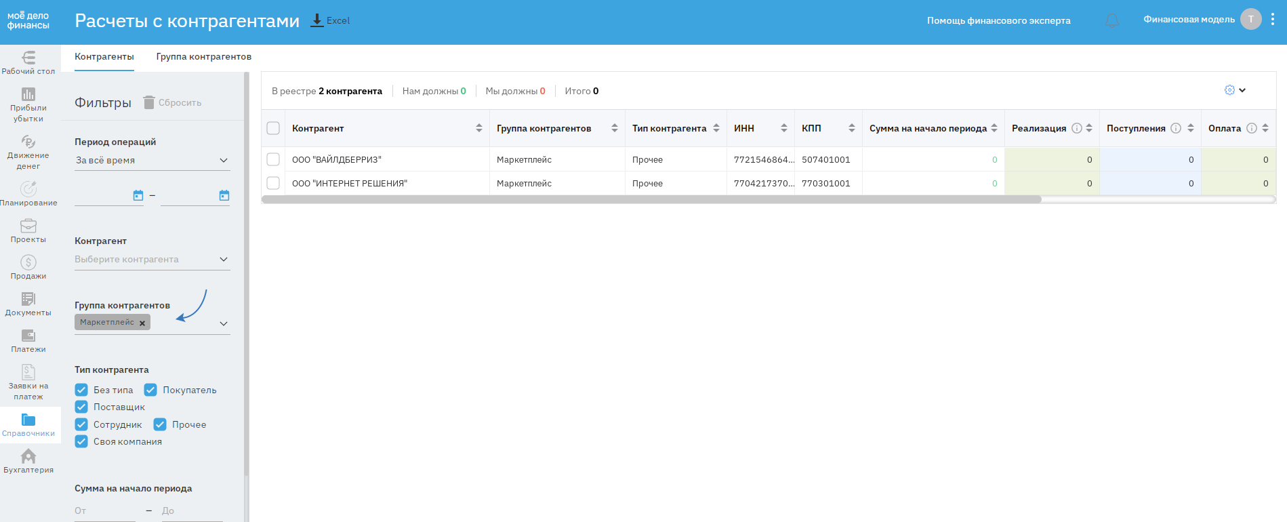Toggle the Поставщик checkbox

[x=81, y=407]
